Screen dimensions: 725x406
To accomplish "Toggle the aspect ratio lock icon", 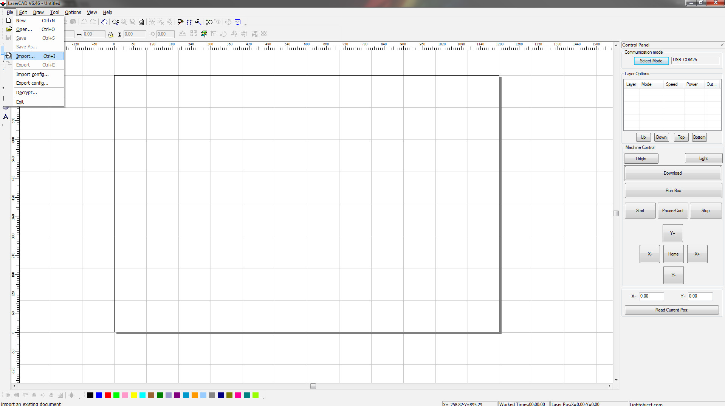I will [111, 34].
